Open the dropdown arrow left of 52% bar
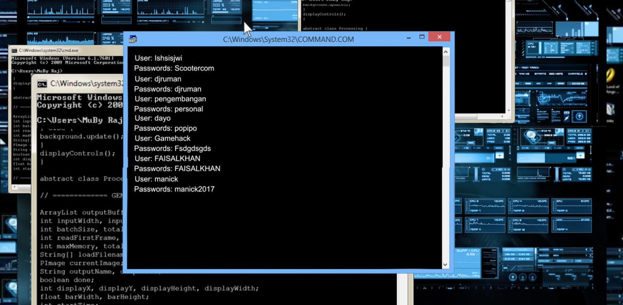The image size is (623, 305). tap(499, 156)
